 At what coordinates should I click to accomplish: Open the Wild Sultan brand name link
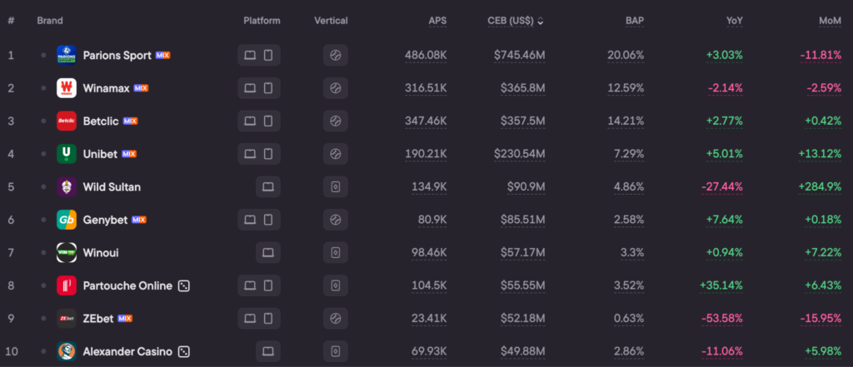pos(112,187)
